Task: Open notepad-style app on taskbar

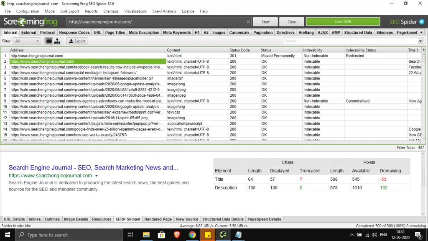Action: click(x=238, y=235)
